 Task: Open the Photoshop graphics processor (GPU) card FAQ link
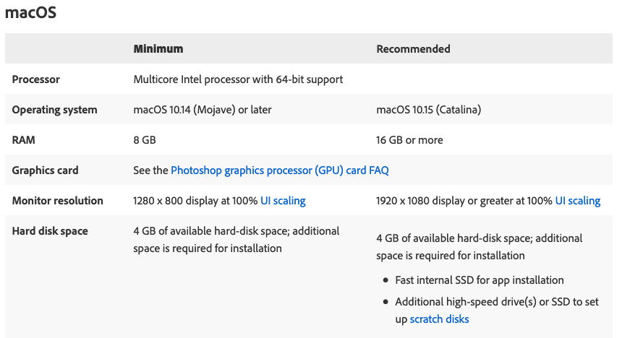[280, 170]
